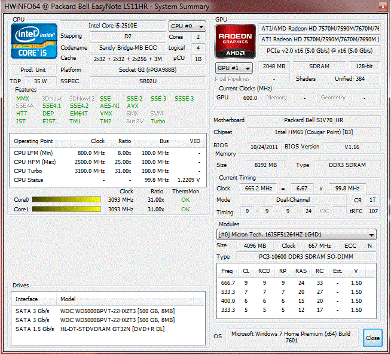Viewport: 391px width, 355px height.
Task: Click the BIOS date 10/24/2011 field
Action: 264,147
